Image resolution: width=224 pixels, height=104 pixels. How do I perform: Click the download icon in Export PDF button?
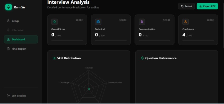point(201,6)
